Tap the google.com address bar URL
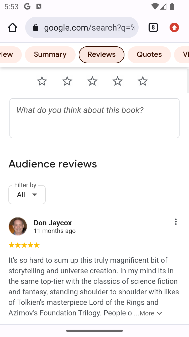Screen dimensions: 189x337 89,27
